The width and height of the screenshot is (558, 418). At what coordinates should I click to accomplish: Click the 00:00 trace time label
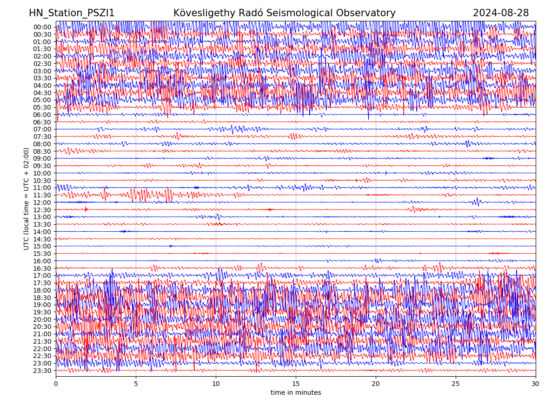point(42,27)
